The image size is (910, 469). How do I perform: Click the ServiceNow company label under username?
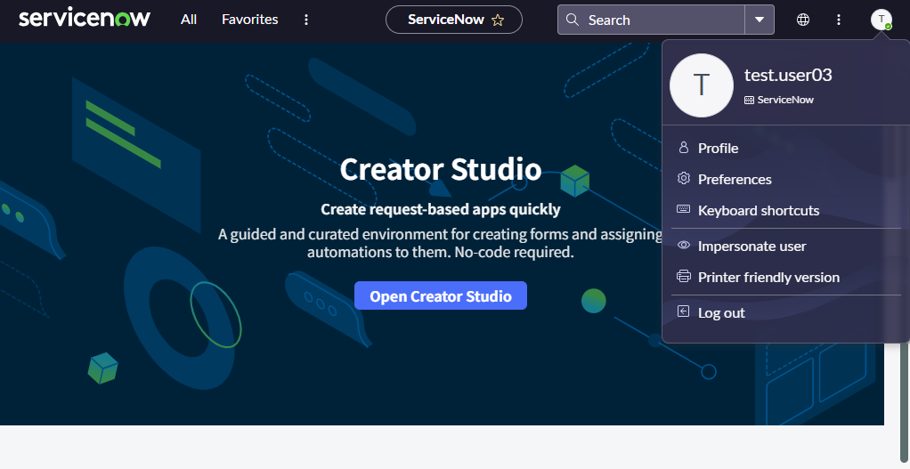(785, 100)
